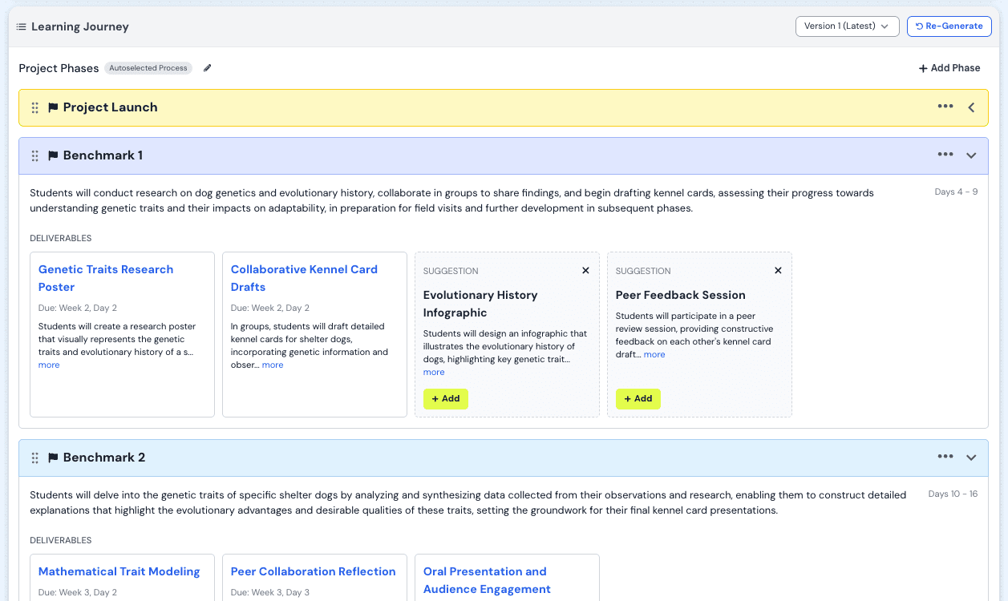Add the Peer Feedback Session suggestion
Screen dimensions: 1008x601
(x=638, y=399)
